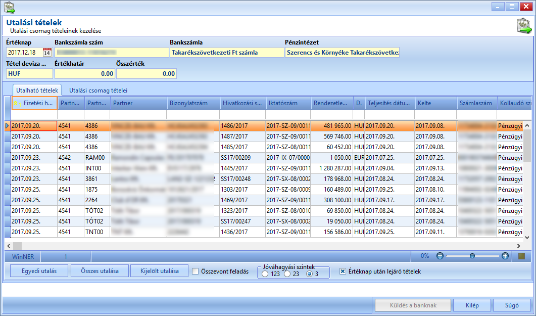Select the 123 approval level radio button
Viewport: 536px width, 316px height.
pos(265,274)
